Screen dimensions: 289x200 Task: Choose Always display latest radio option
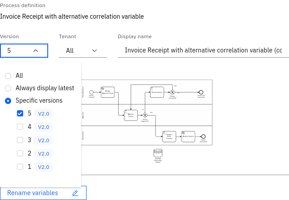click(x=8, y=88)
